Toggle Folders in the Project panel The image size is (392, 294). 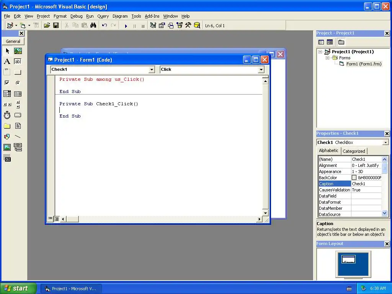tap(341, 42)
